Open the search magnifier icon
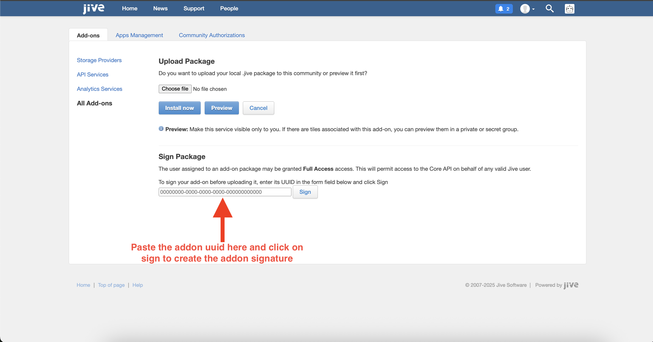The width and height of the screenshot is (653, 342). tap(549, 9)
